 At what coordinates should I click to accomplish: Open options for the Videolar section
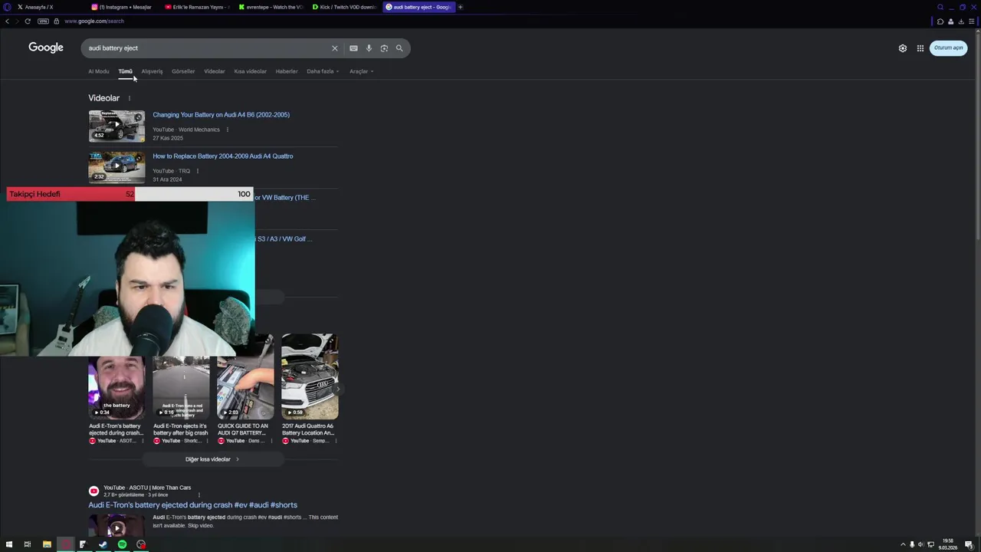point(129,98)
